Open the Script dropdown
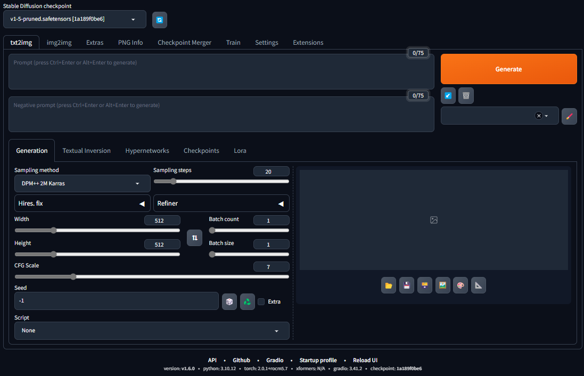Screen dimensions: 584x376 [152, 331]
